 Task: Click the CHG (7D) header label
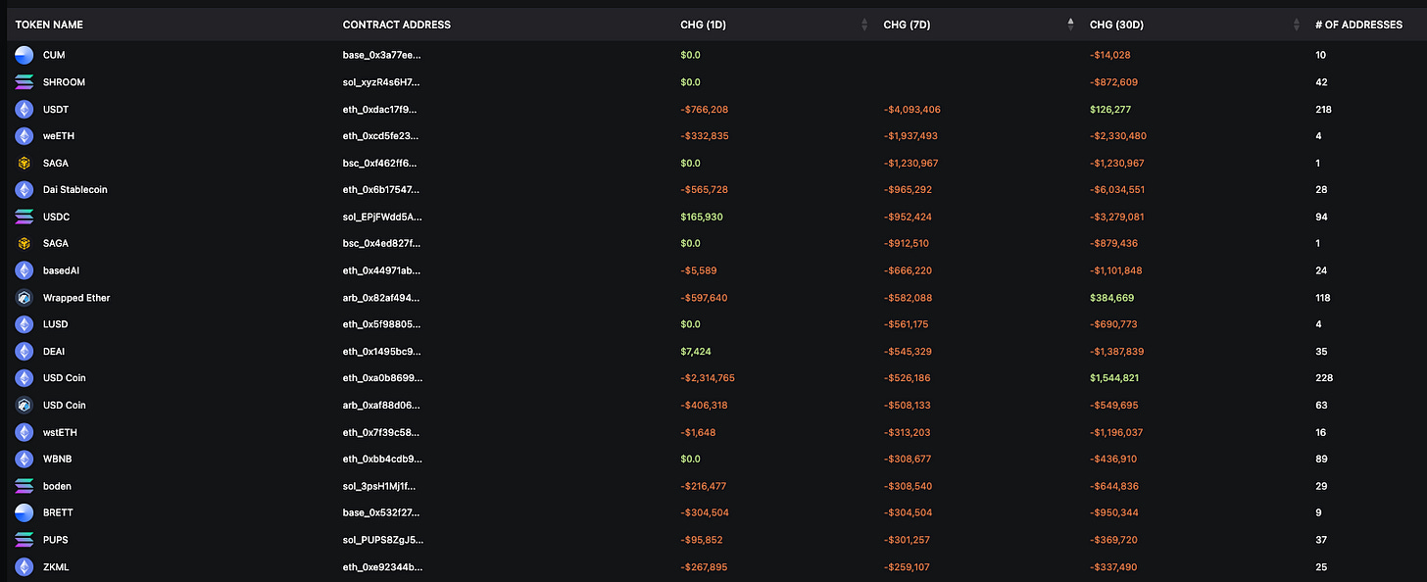[x=907, y=24]
